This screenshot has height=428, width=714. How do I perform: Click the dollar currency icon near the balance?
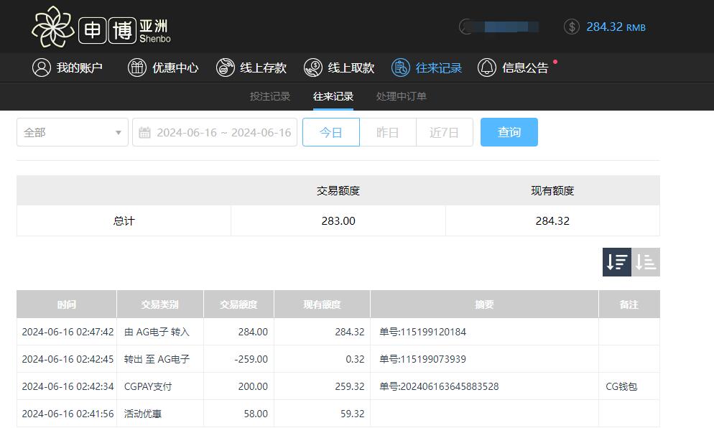[x=571, y=27]
